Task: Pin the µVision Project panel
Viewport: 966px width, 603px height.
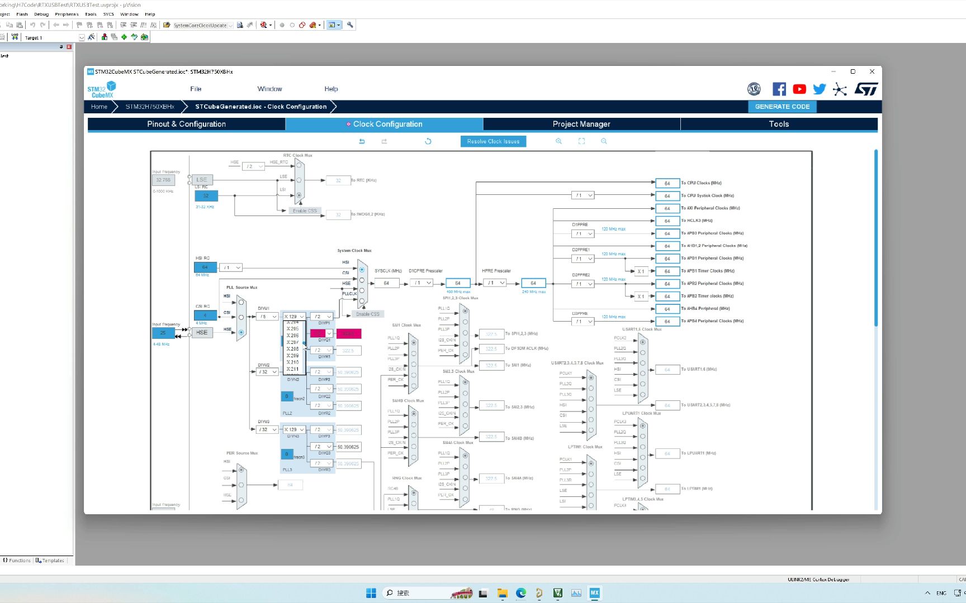Action: click(61, 47)
